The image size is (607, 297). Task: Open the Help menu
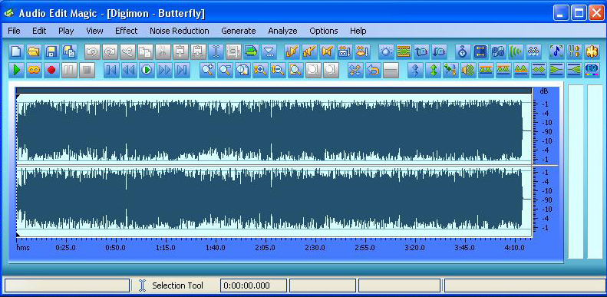(358, 31)
